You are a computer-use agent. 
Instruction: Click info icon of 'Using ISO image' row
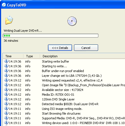coord(6,108)
